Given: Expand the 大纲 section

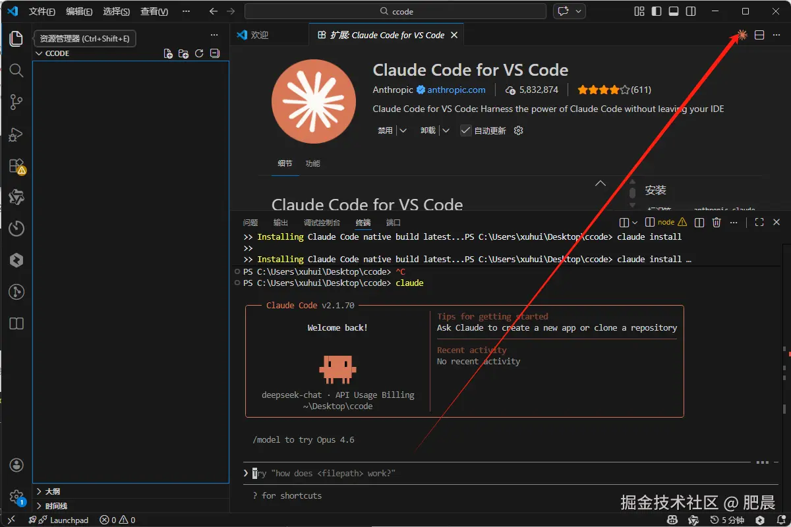Looking at the screenshot, I should point(131,491).
